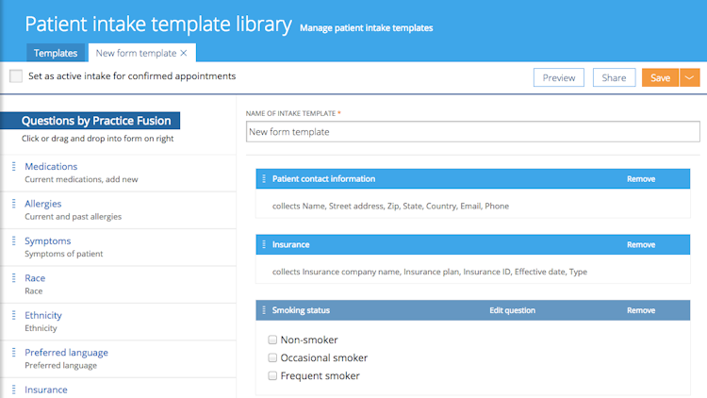Click the intake template name field
This screenshot has height=398, width=707.
point(473,132)
